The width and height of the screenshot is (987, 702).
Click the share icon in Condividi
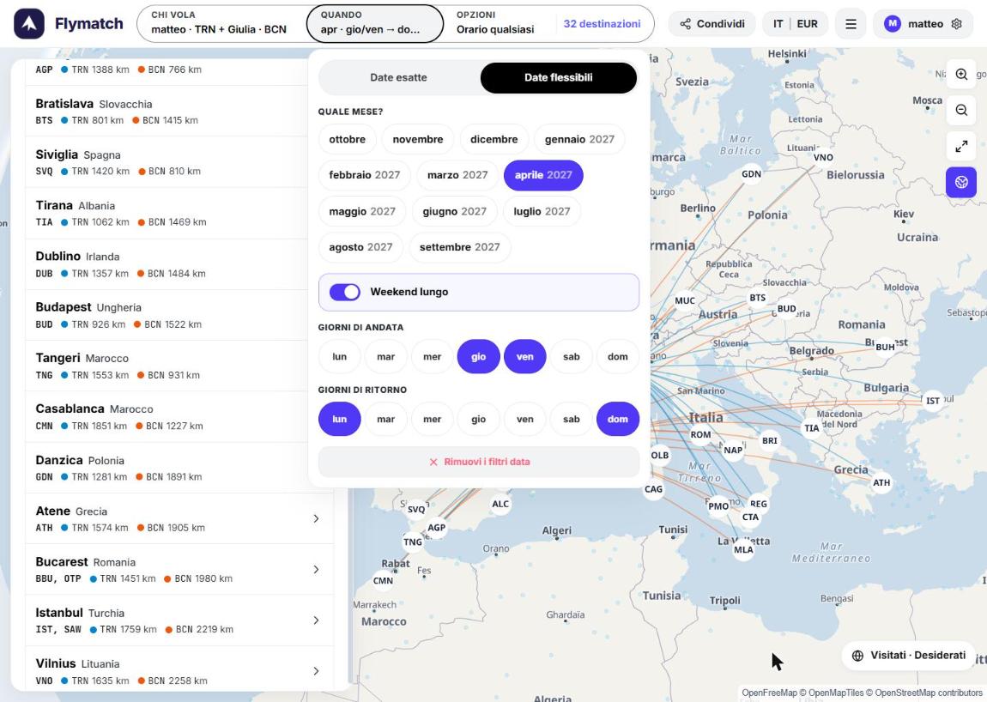pos(686,24)
